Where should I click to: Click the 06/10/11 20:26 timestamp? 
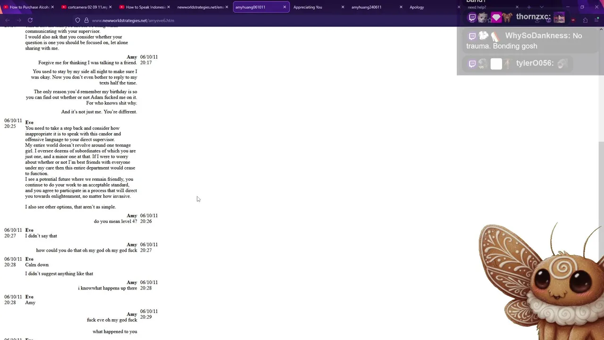[x=149, y=219]
